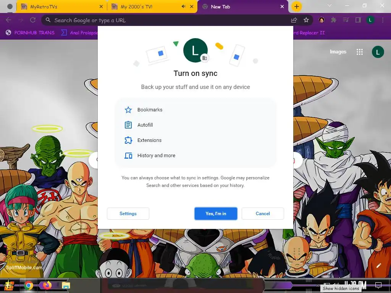Click the Autofill clipboard icon
Image resolution: width=391 pixels, height=293 pixels.
pyautogui.click(x=128, y=125)
